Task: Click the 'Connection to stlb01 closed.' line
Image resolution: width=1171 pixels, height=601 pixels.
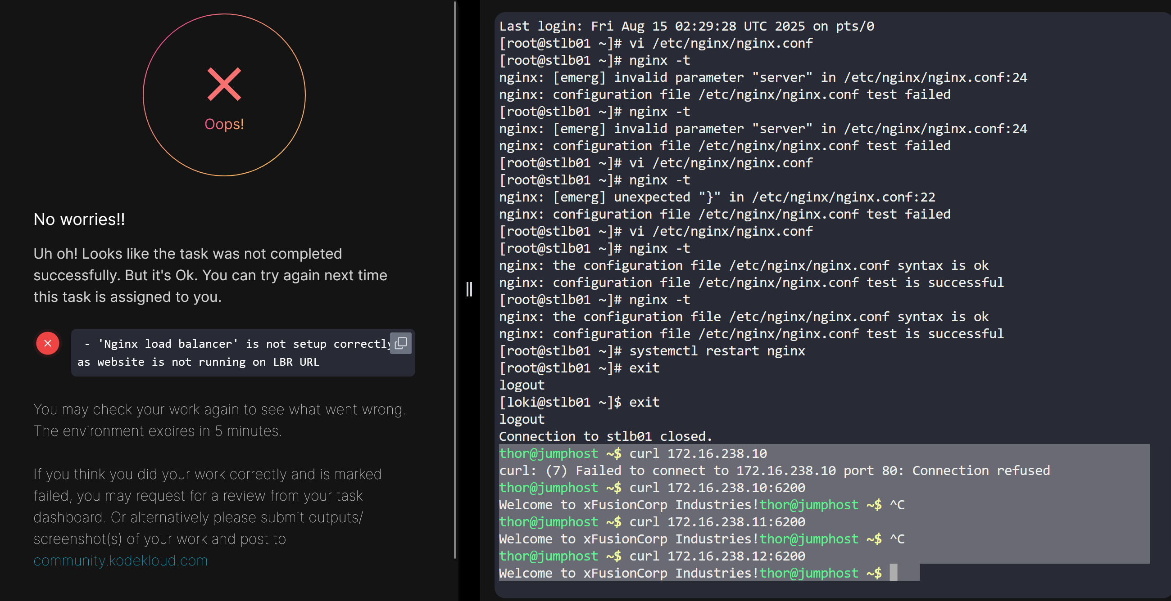Action: pyautogui.click(x=605, y=436)
